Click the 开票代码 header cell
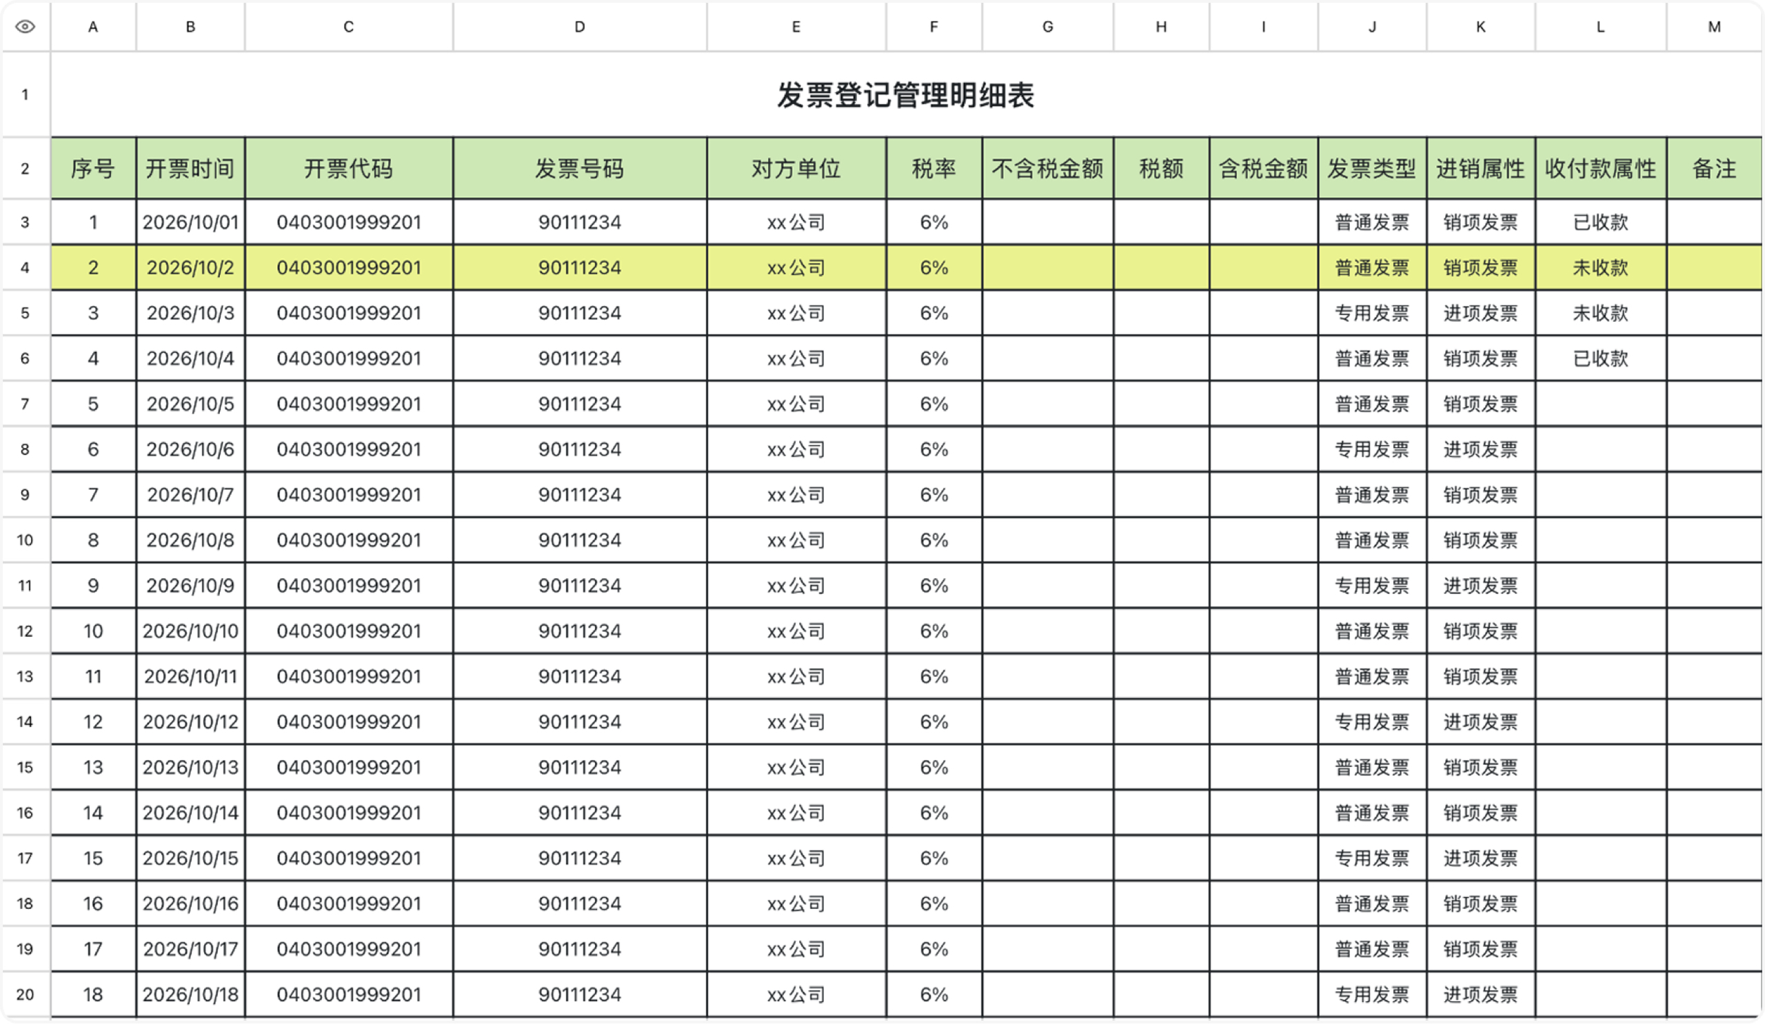The width and height of the screenshot is (1765, 1024). (x=349, y=168)
